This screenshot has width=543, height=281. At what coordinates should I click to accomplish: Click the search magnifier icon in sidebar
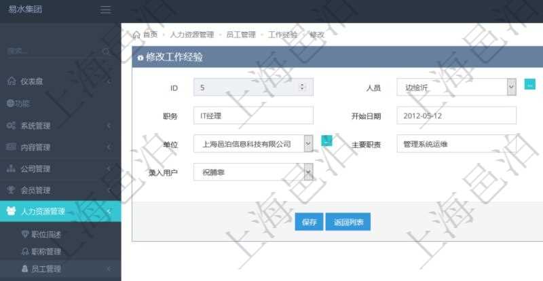pos(106,52)
